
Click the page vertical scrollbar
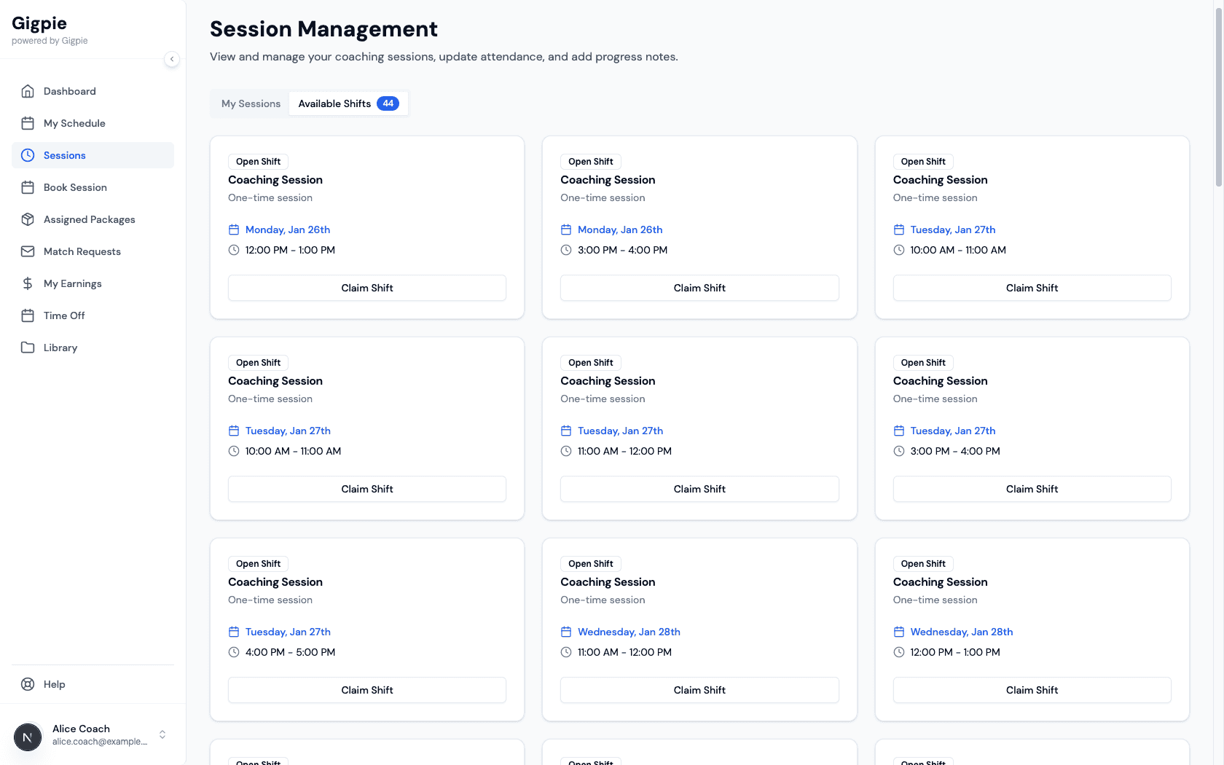[x=1218, y=95]
